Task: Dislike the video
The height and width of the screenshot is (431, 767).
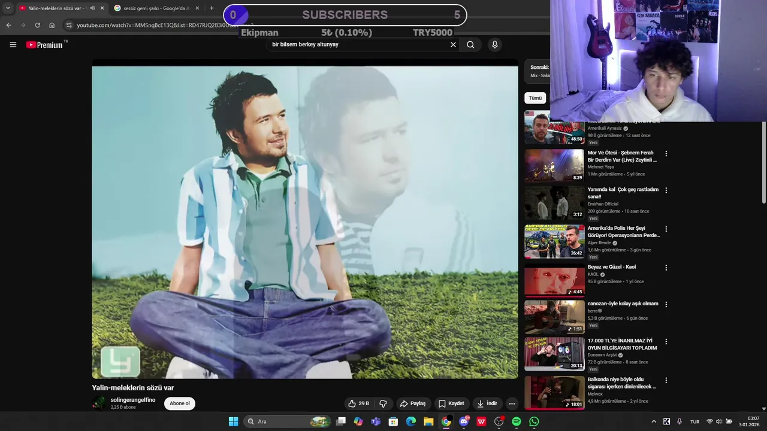Action: [383, 403]
